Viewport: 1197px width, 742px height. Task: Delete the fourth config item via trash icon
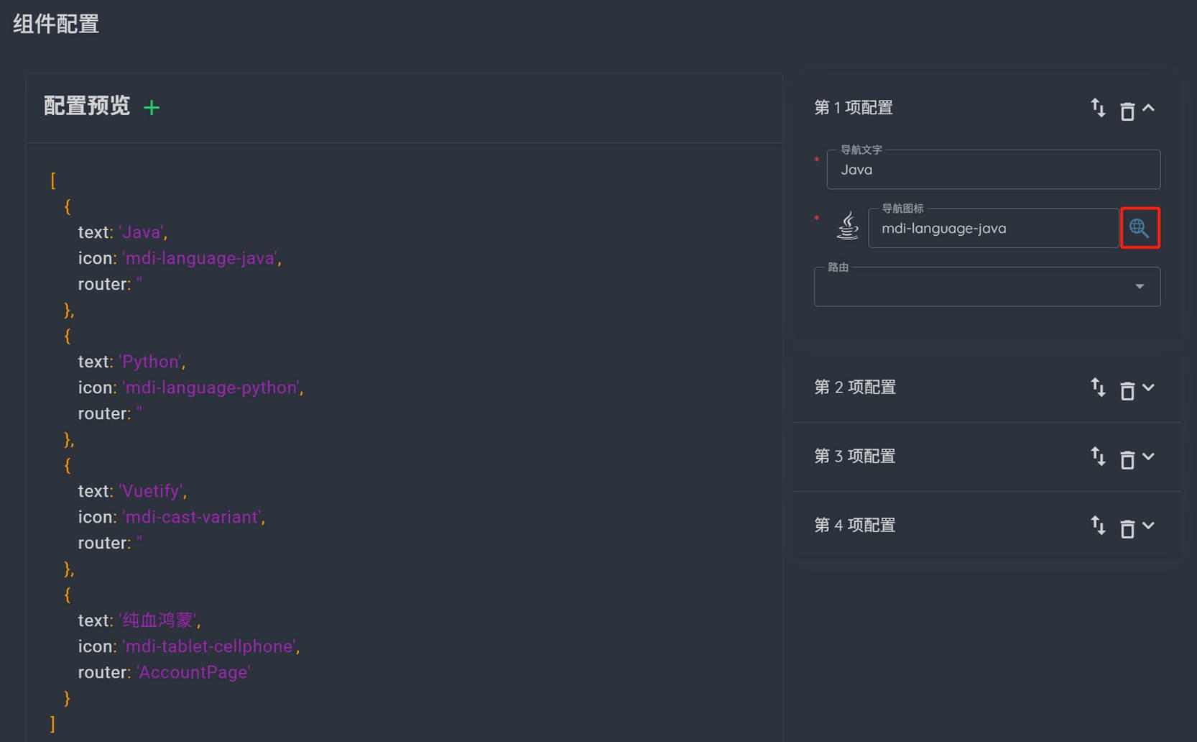pyautogui.click(x=1127, y=528)
